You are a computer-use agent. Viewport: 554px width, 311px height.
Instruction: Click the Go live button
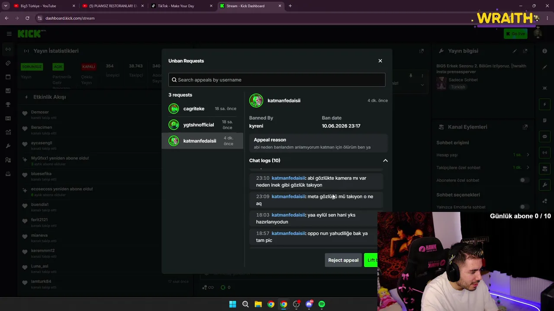pyautogui.click(x=515, y=34)
